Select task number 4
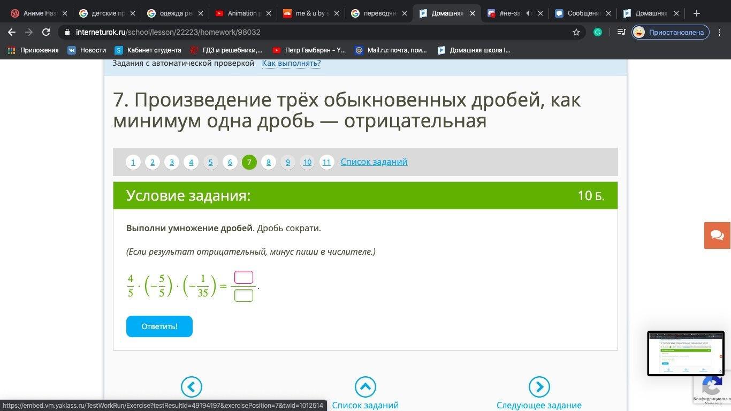731x411 pixels. pos(191,162)
